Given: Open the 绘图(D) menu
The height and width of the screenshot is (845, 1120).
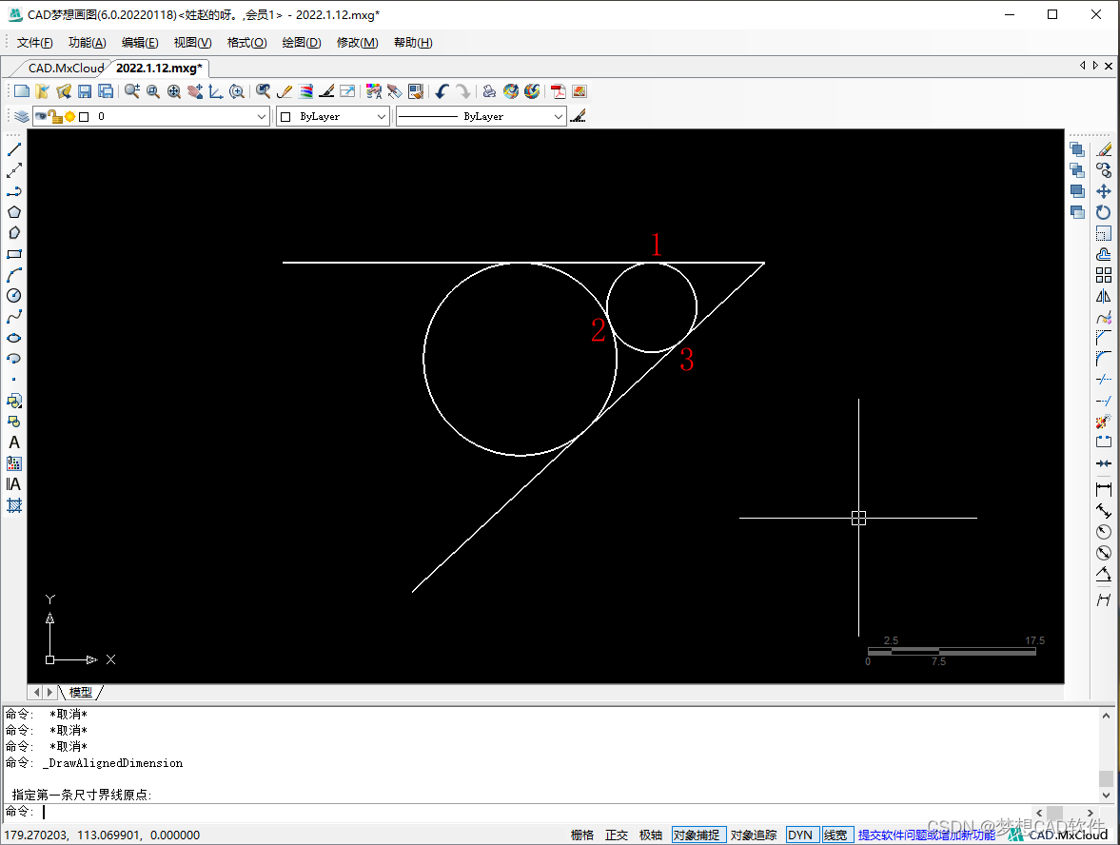Looking at the screenshot, I should (302, 42).
